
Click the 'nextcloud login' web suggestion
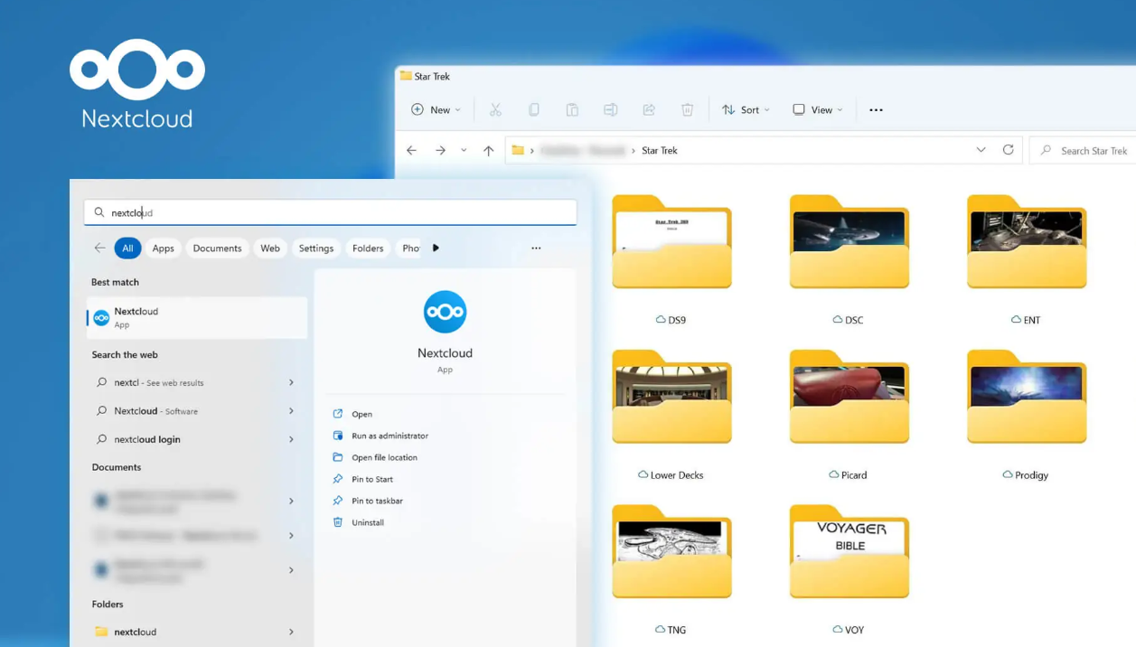197,439
